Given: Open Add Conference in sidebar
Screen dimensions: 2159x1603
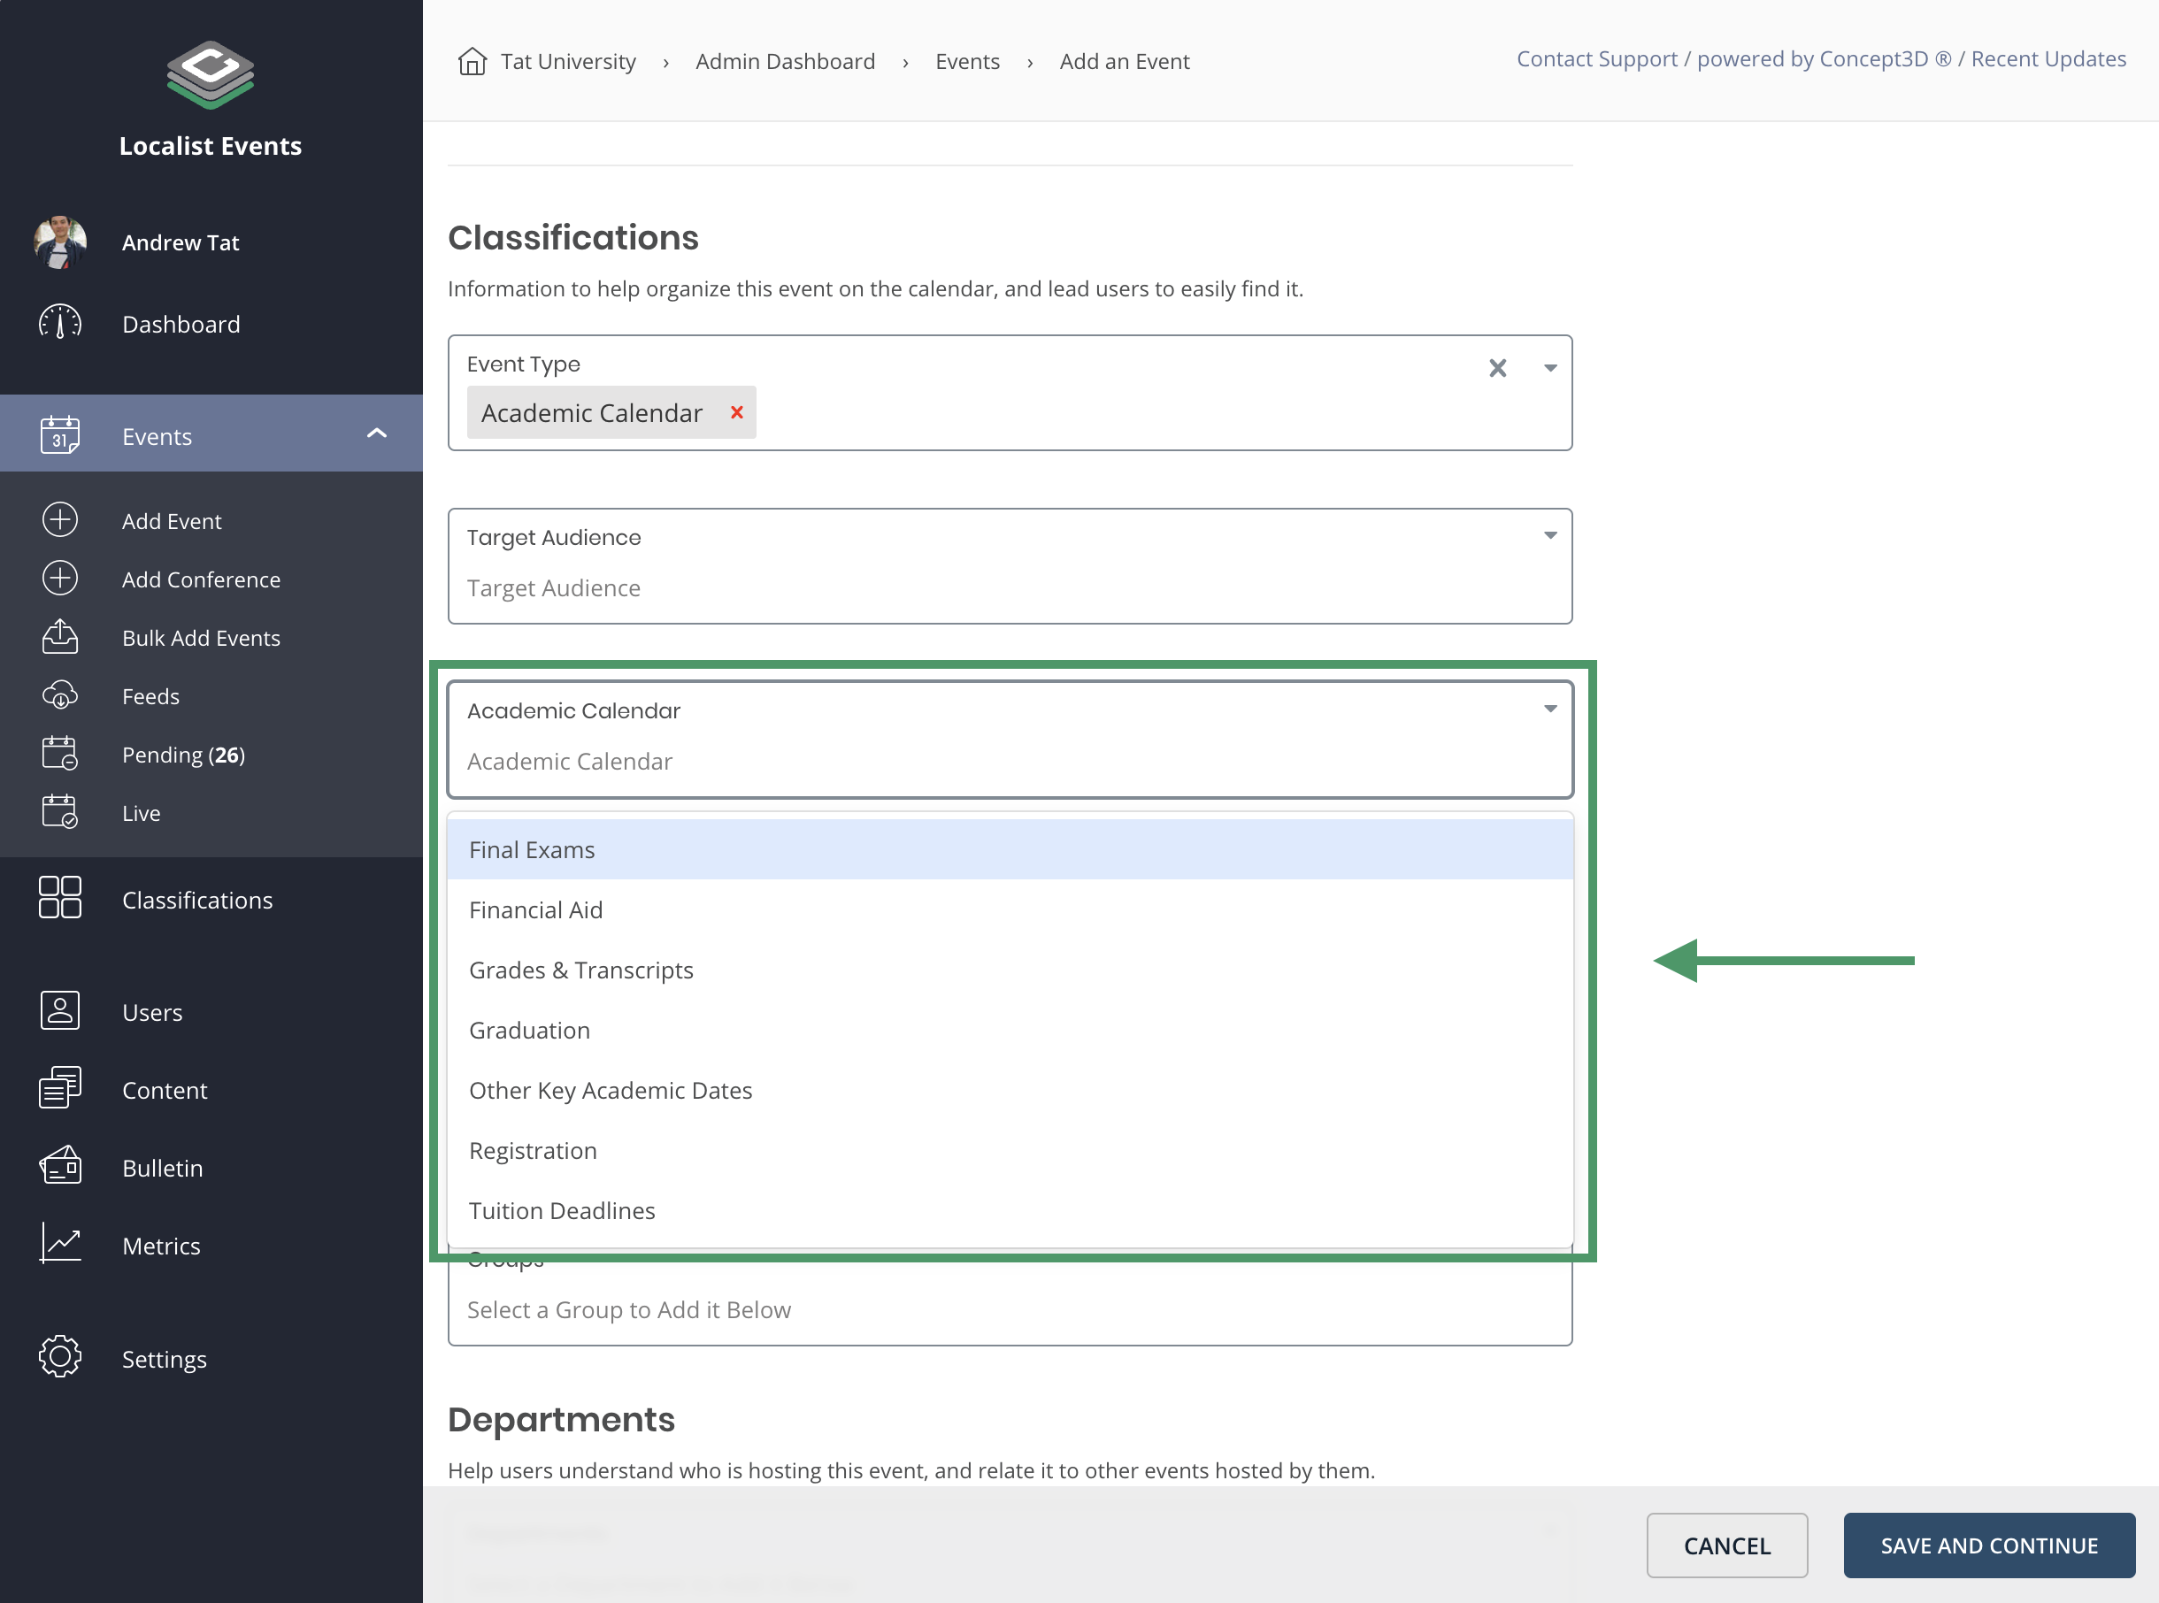Looking at the screenshot, I should point(201,579).
